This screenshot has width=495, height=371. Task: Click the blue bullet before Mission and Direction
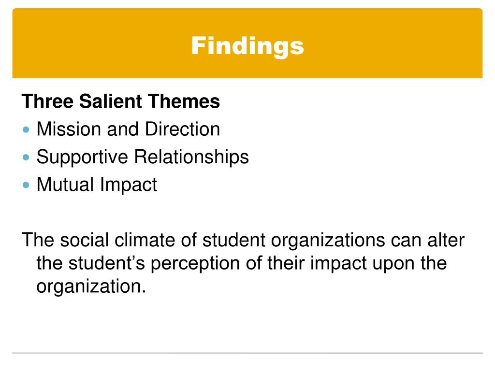26,129
